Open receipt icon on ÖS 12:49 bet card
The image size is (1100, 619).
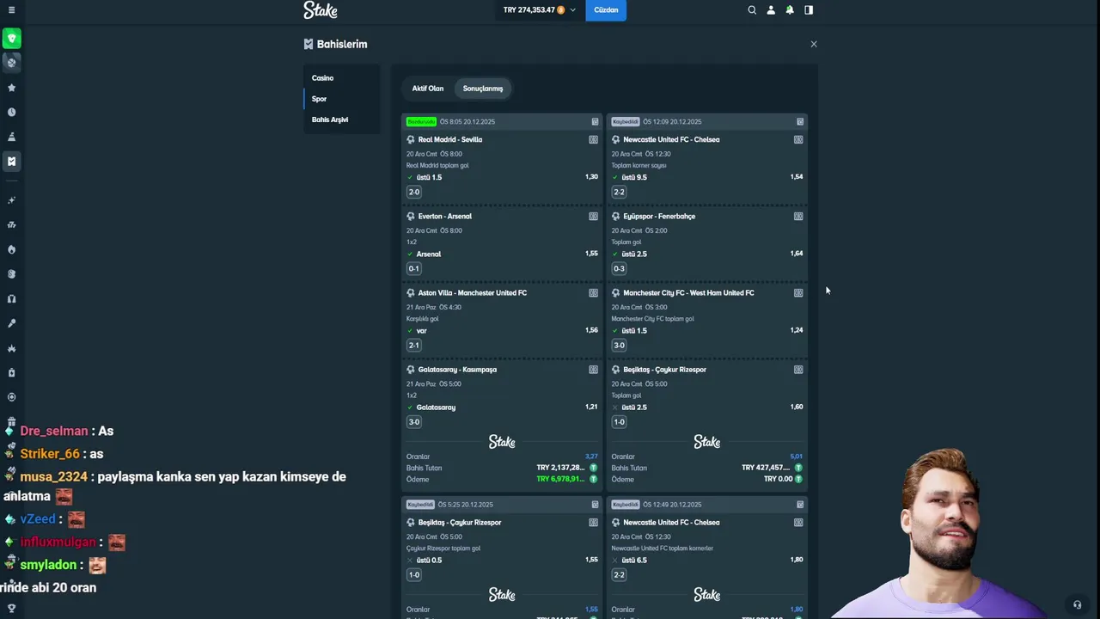point(800,505)
